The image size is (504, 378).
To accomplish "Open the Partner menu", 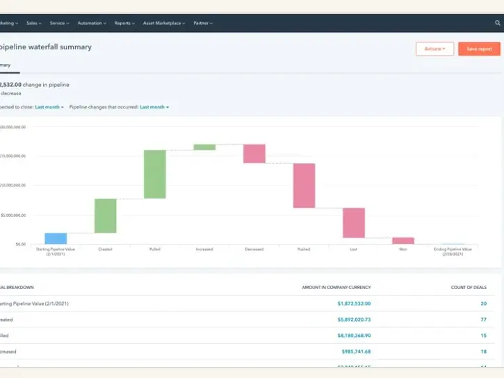I will [x=203, y=23].
